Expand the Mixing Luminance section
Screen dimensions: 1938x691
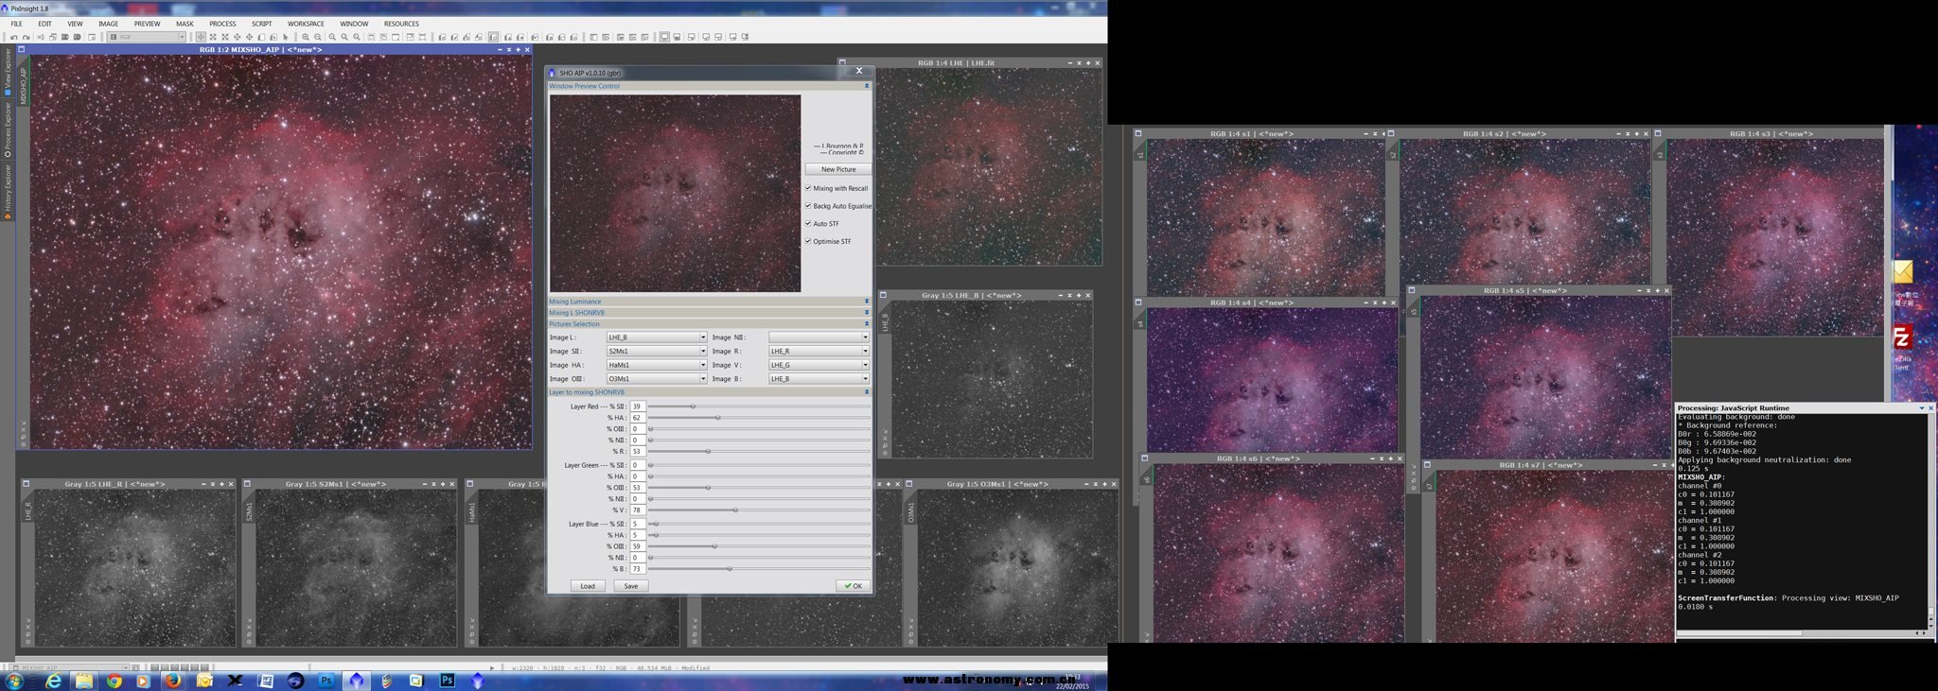click(x=866, y=302)
